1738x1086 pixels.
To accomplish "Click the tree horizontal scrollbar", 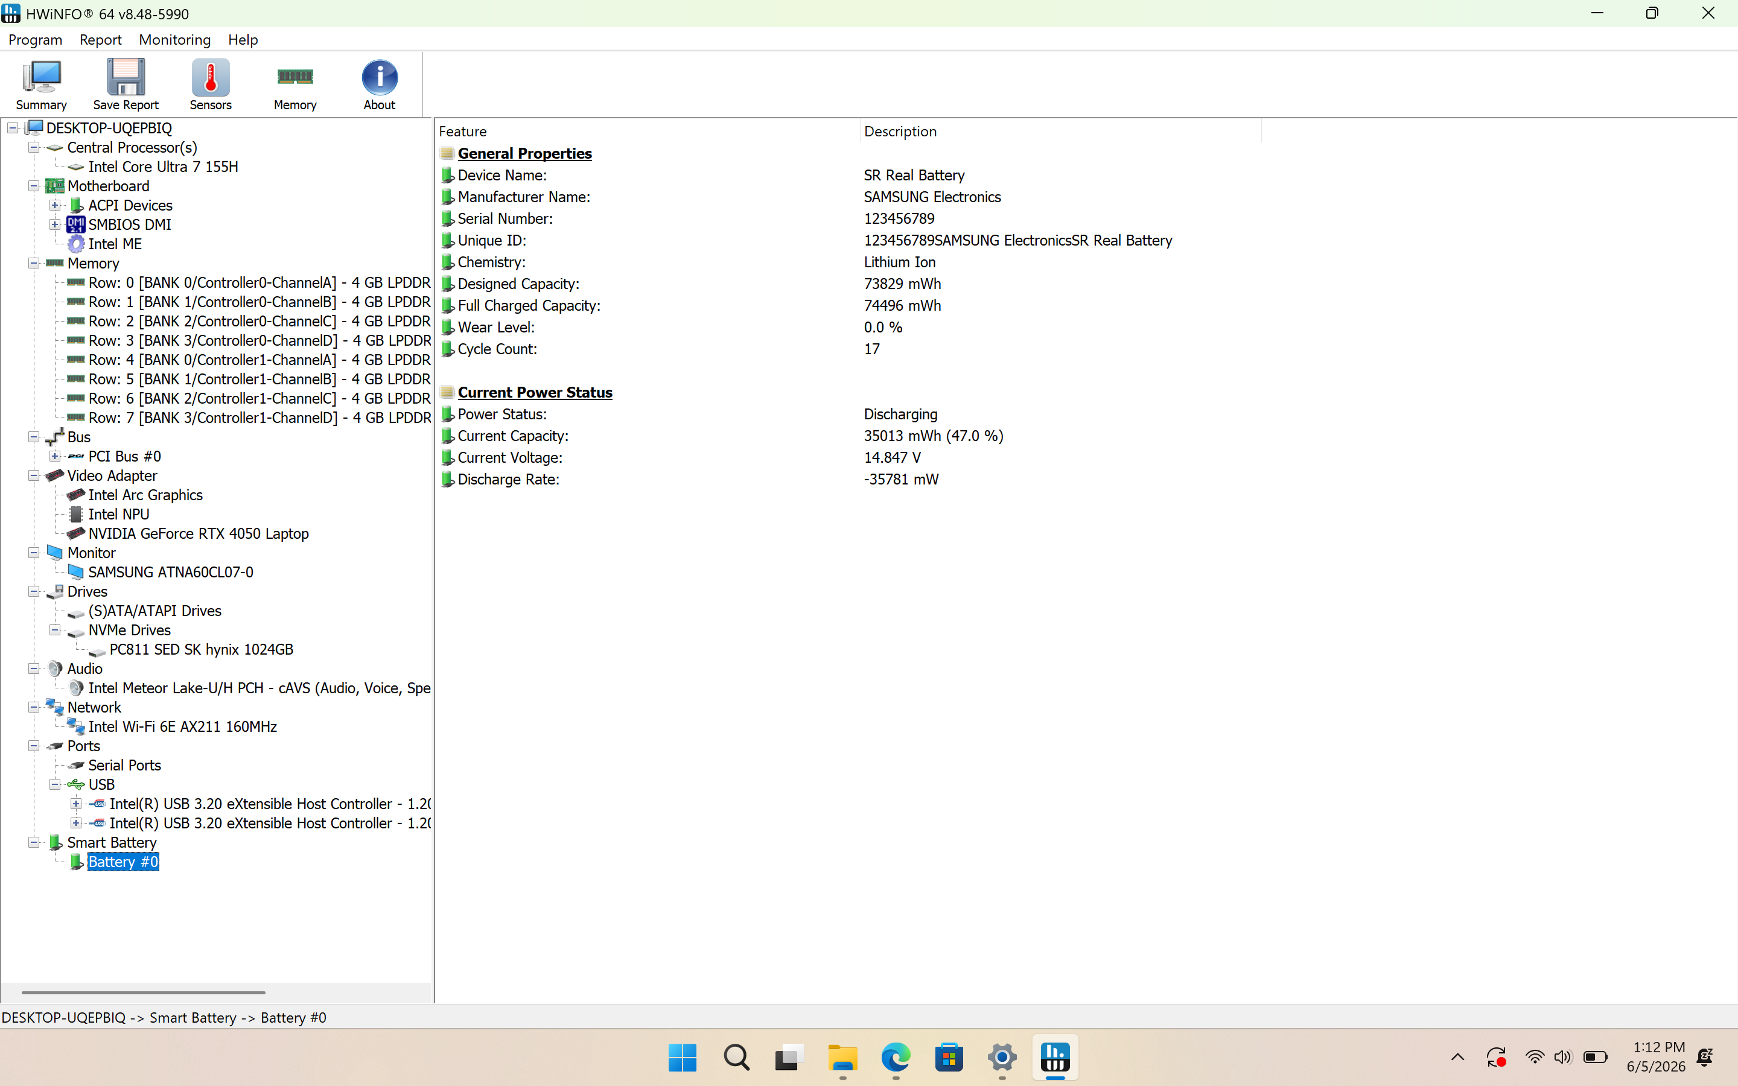I will pos(144,992).
